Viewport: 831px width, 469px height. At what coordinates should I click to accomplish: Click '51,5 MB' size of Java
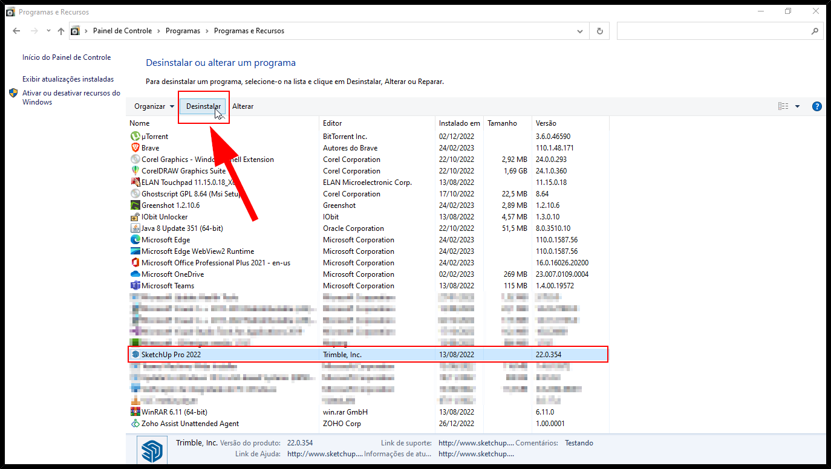pos(515,228)
